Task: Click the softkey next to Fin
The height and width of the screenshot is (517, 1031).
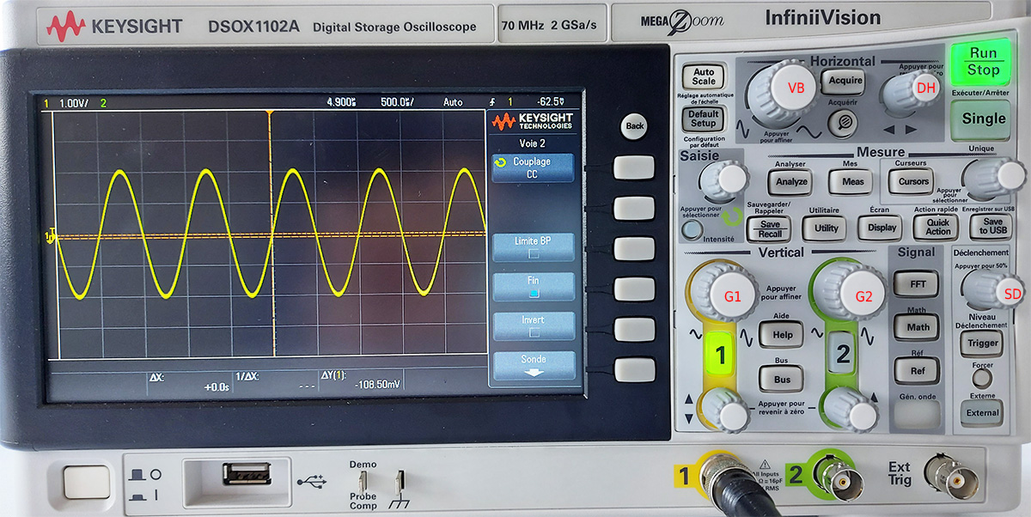Action: pyautogui.click(x=633, y=289)
